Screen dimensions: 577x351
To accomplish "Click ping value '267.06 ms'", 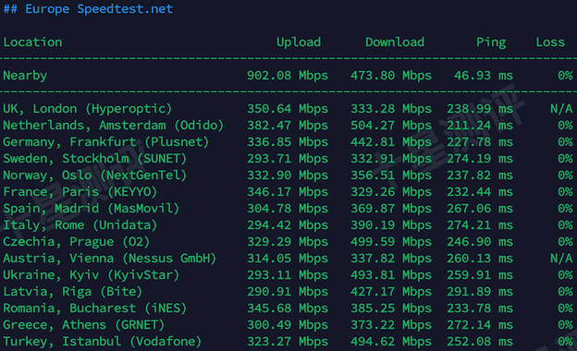I will [x=480, y=209].
